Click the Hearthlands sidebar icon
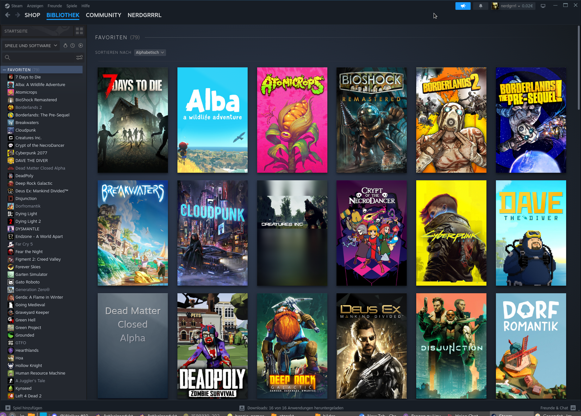 (x=11, y=350)
